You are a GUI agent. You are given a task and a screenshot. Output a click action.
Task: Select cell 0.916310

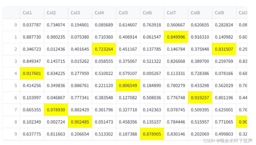200,37
